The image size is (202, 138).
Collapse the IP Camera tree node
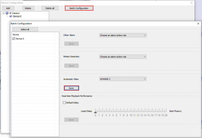pos(3,13)
